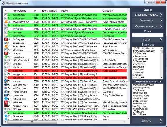Close the window with the Закрыть button

[148, 121]
